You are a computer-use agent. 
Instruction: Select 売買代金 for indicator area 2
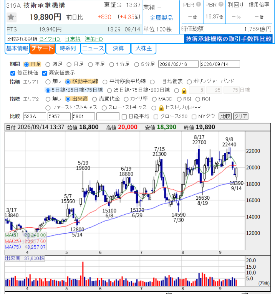94,99
